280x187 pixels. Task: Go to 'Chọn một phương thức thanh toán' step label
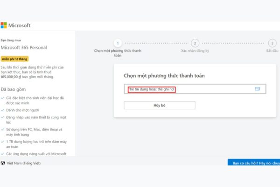coord(118,52)
